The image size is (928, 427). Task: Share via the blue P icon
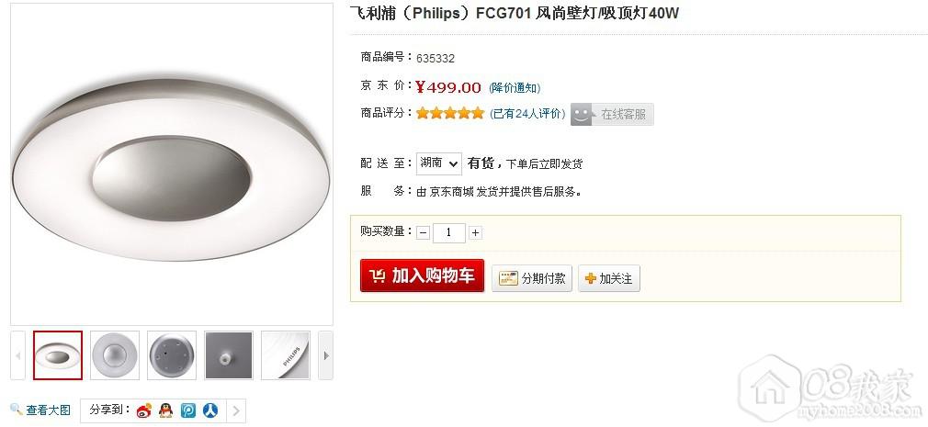point(188,410)
